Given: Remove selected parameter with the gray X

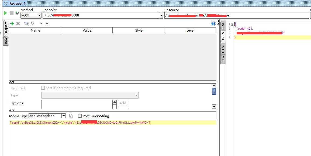Looking at the screenshot, I should click(x=18, y=23).
